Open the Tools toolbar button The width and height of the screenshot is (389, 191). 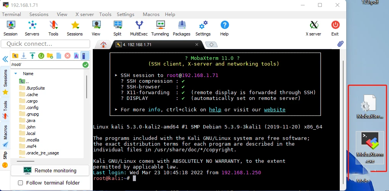click(53, 29)
